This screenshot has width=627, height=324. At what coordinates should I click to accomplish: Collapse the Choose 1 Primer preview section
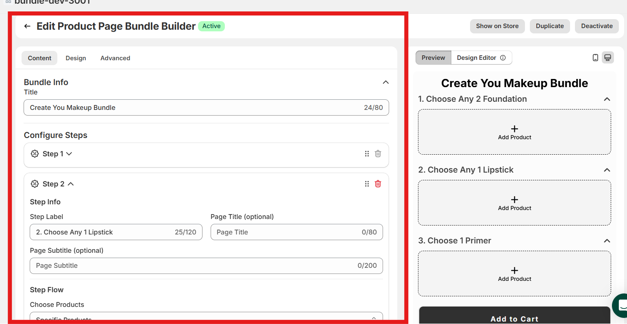point(607,241)
